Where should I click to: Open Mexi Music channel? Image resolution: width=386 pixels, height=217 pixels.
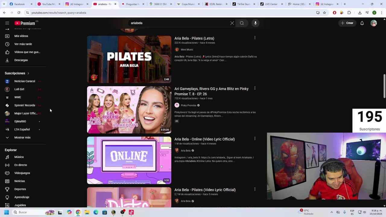click(x=187, y=49)
